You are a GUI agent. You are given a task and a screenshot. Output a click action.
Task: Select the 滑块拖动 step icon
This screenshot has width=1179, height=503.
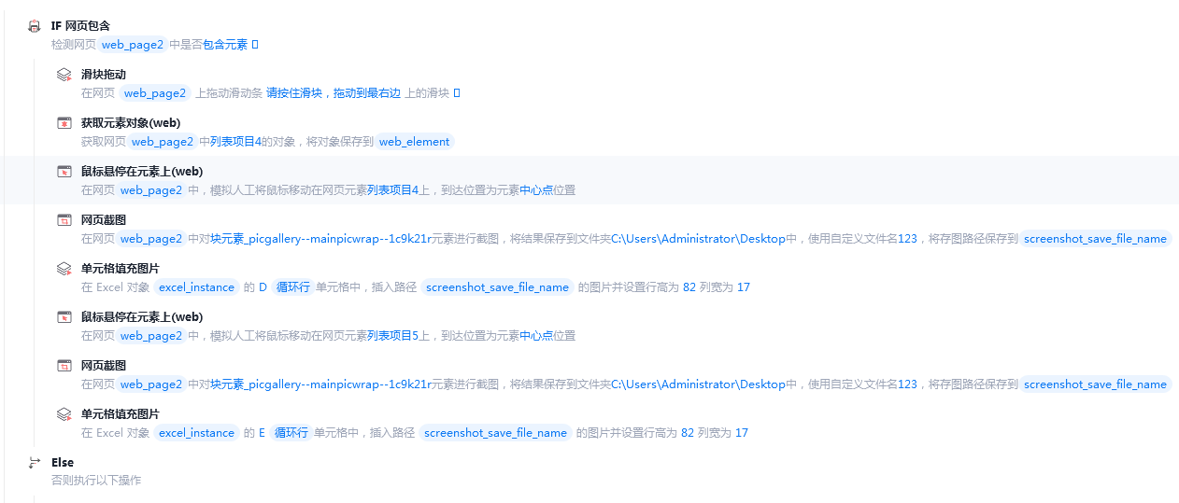click(64, 75)
